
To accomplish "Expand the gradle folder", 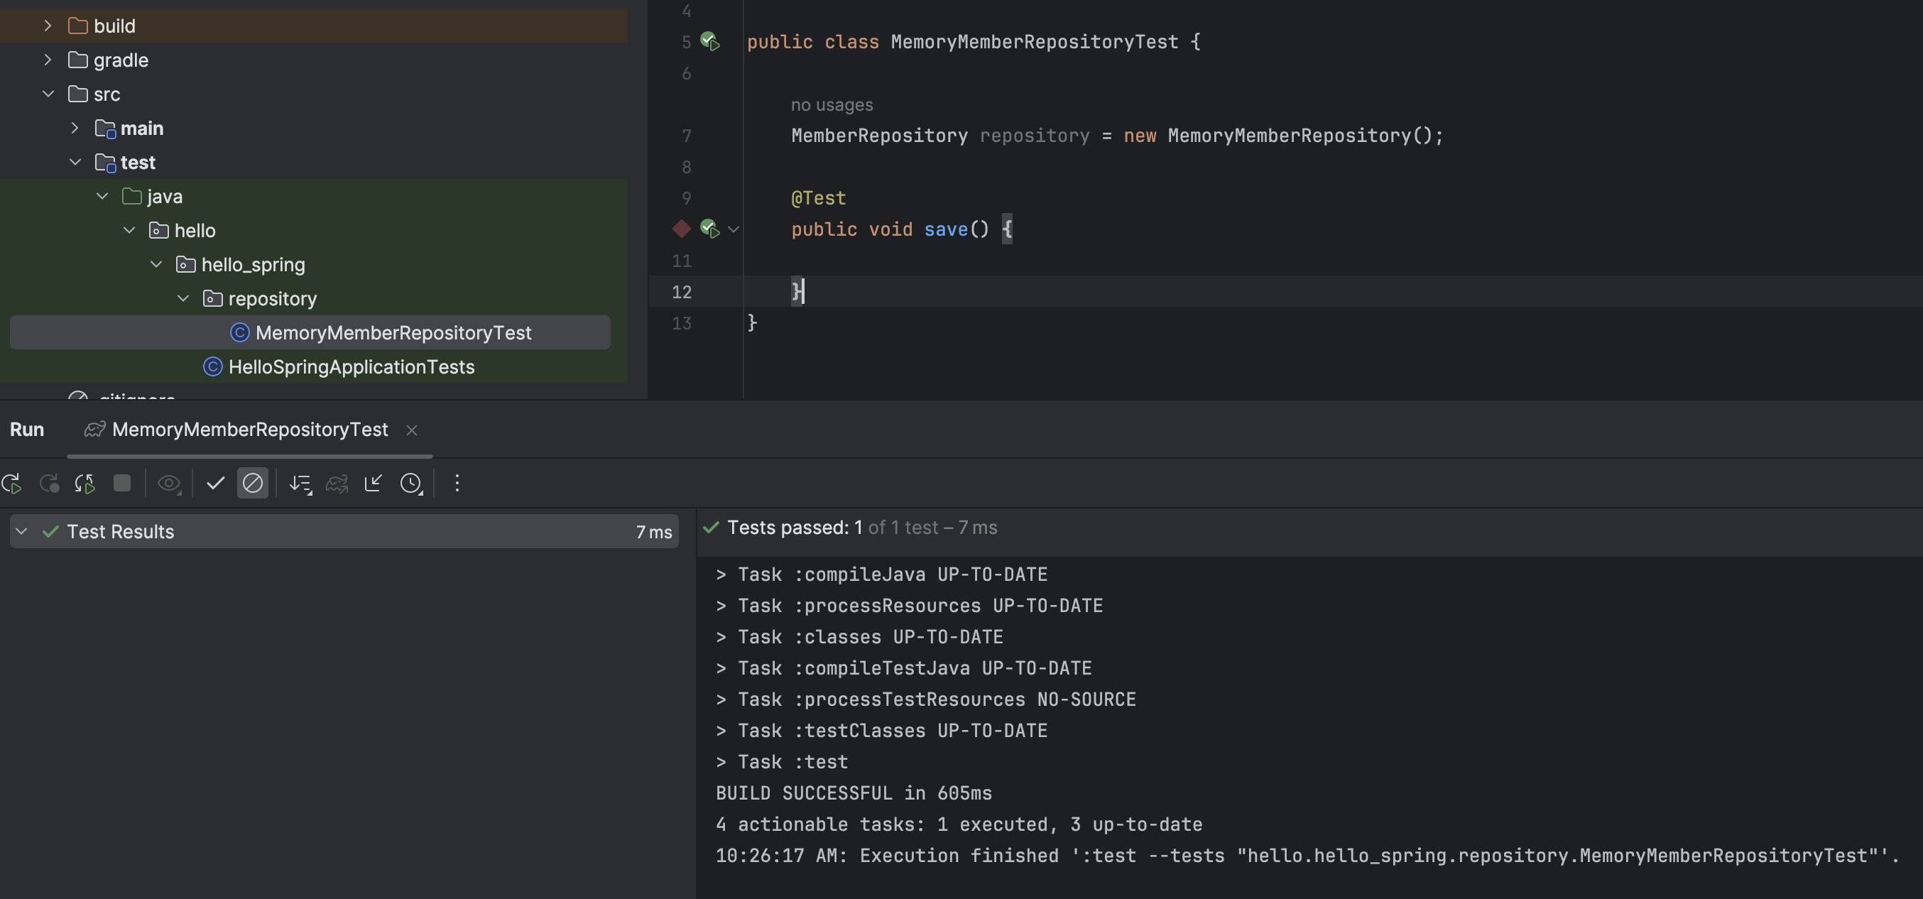I will point(48,60).
